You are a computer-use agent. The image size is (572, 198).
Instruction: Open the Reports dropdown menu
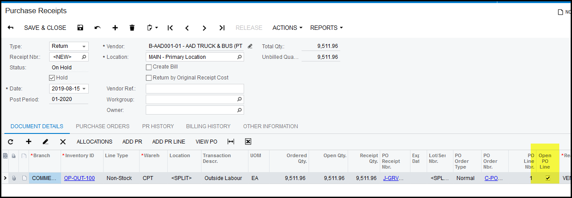(x=326, y=28)
